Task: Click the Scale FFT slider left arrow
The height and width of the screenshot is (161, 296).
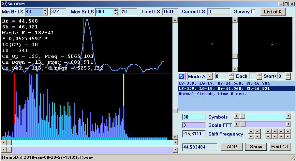Action: (237, 124)
